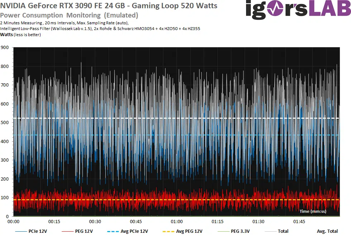Click the "100" y-axis label
This screenshot has height=236, width=351.
click(5, 197)
